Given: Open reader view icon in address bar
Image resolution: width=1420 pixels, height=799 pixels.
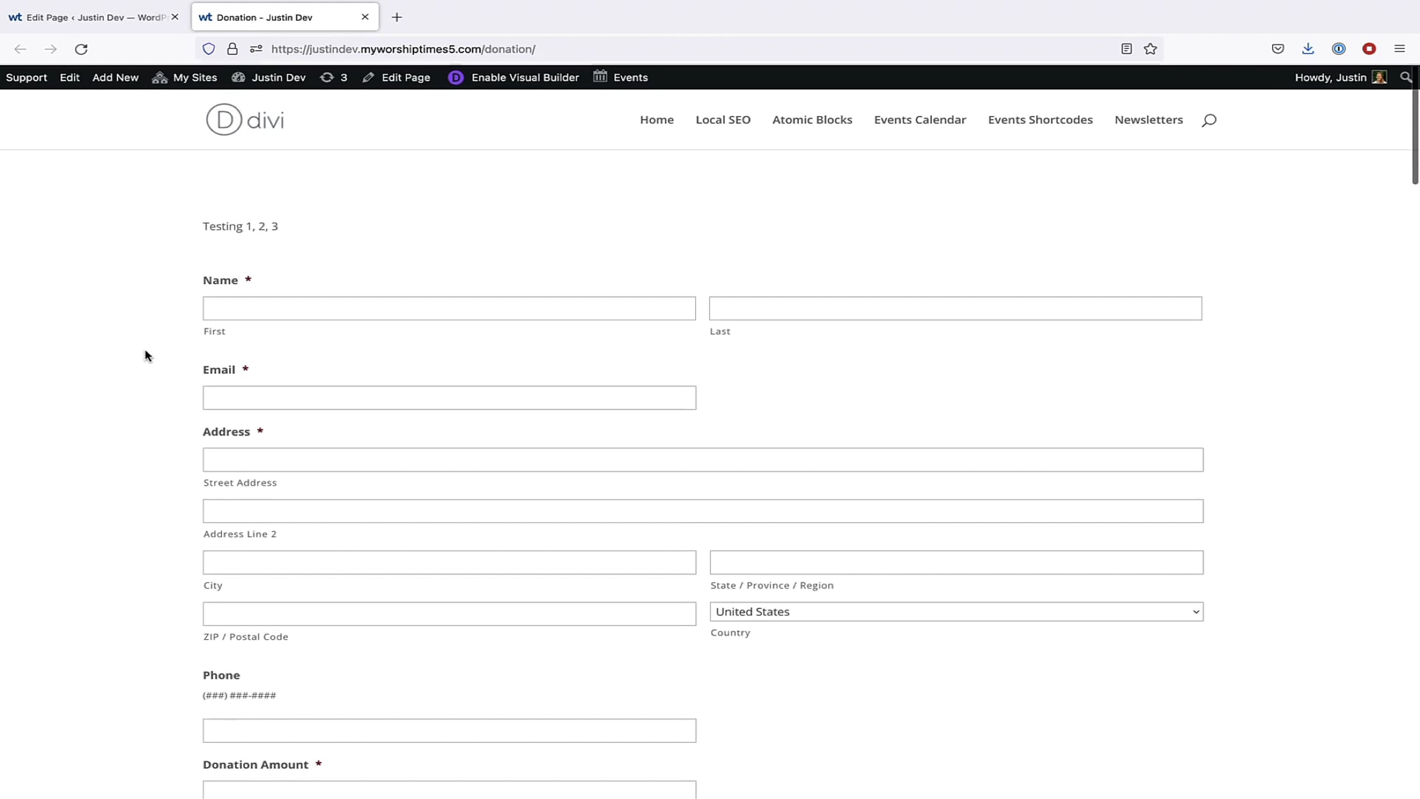Looking at the screenshot, I should 1126,49.
